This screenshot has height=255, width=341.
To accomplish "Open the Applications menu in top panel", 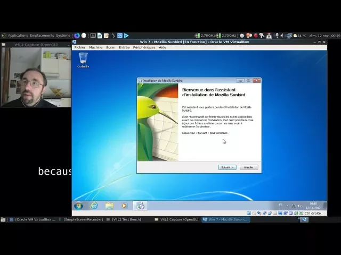I will click(18, 36).
